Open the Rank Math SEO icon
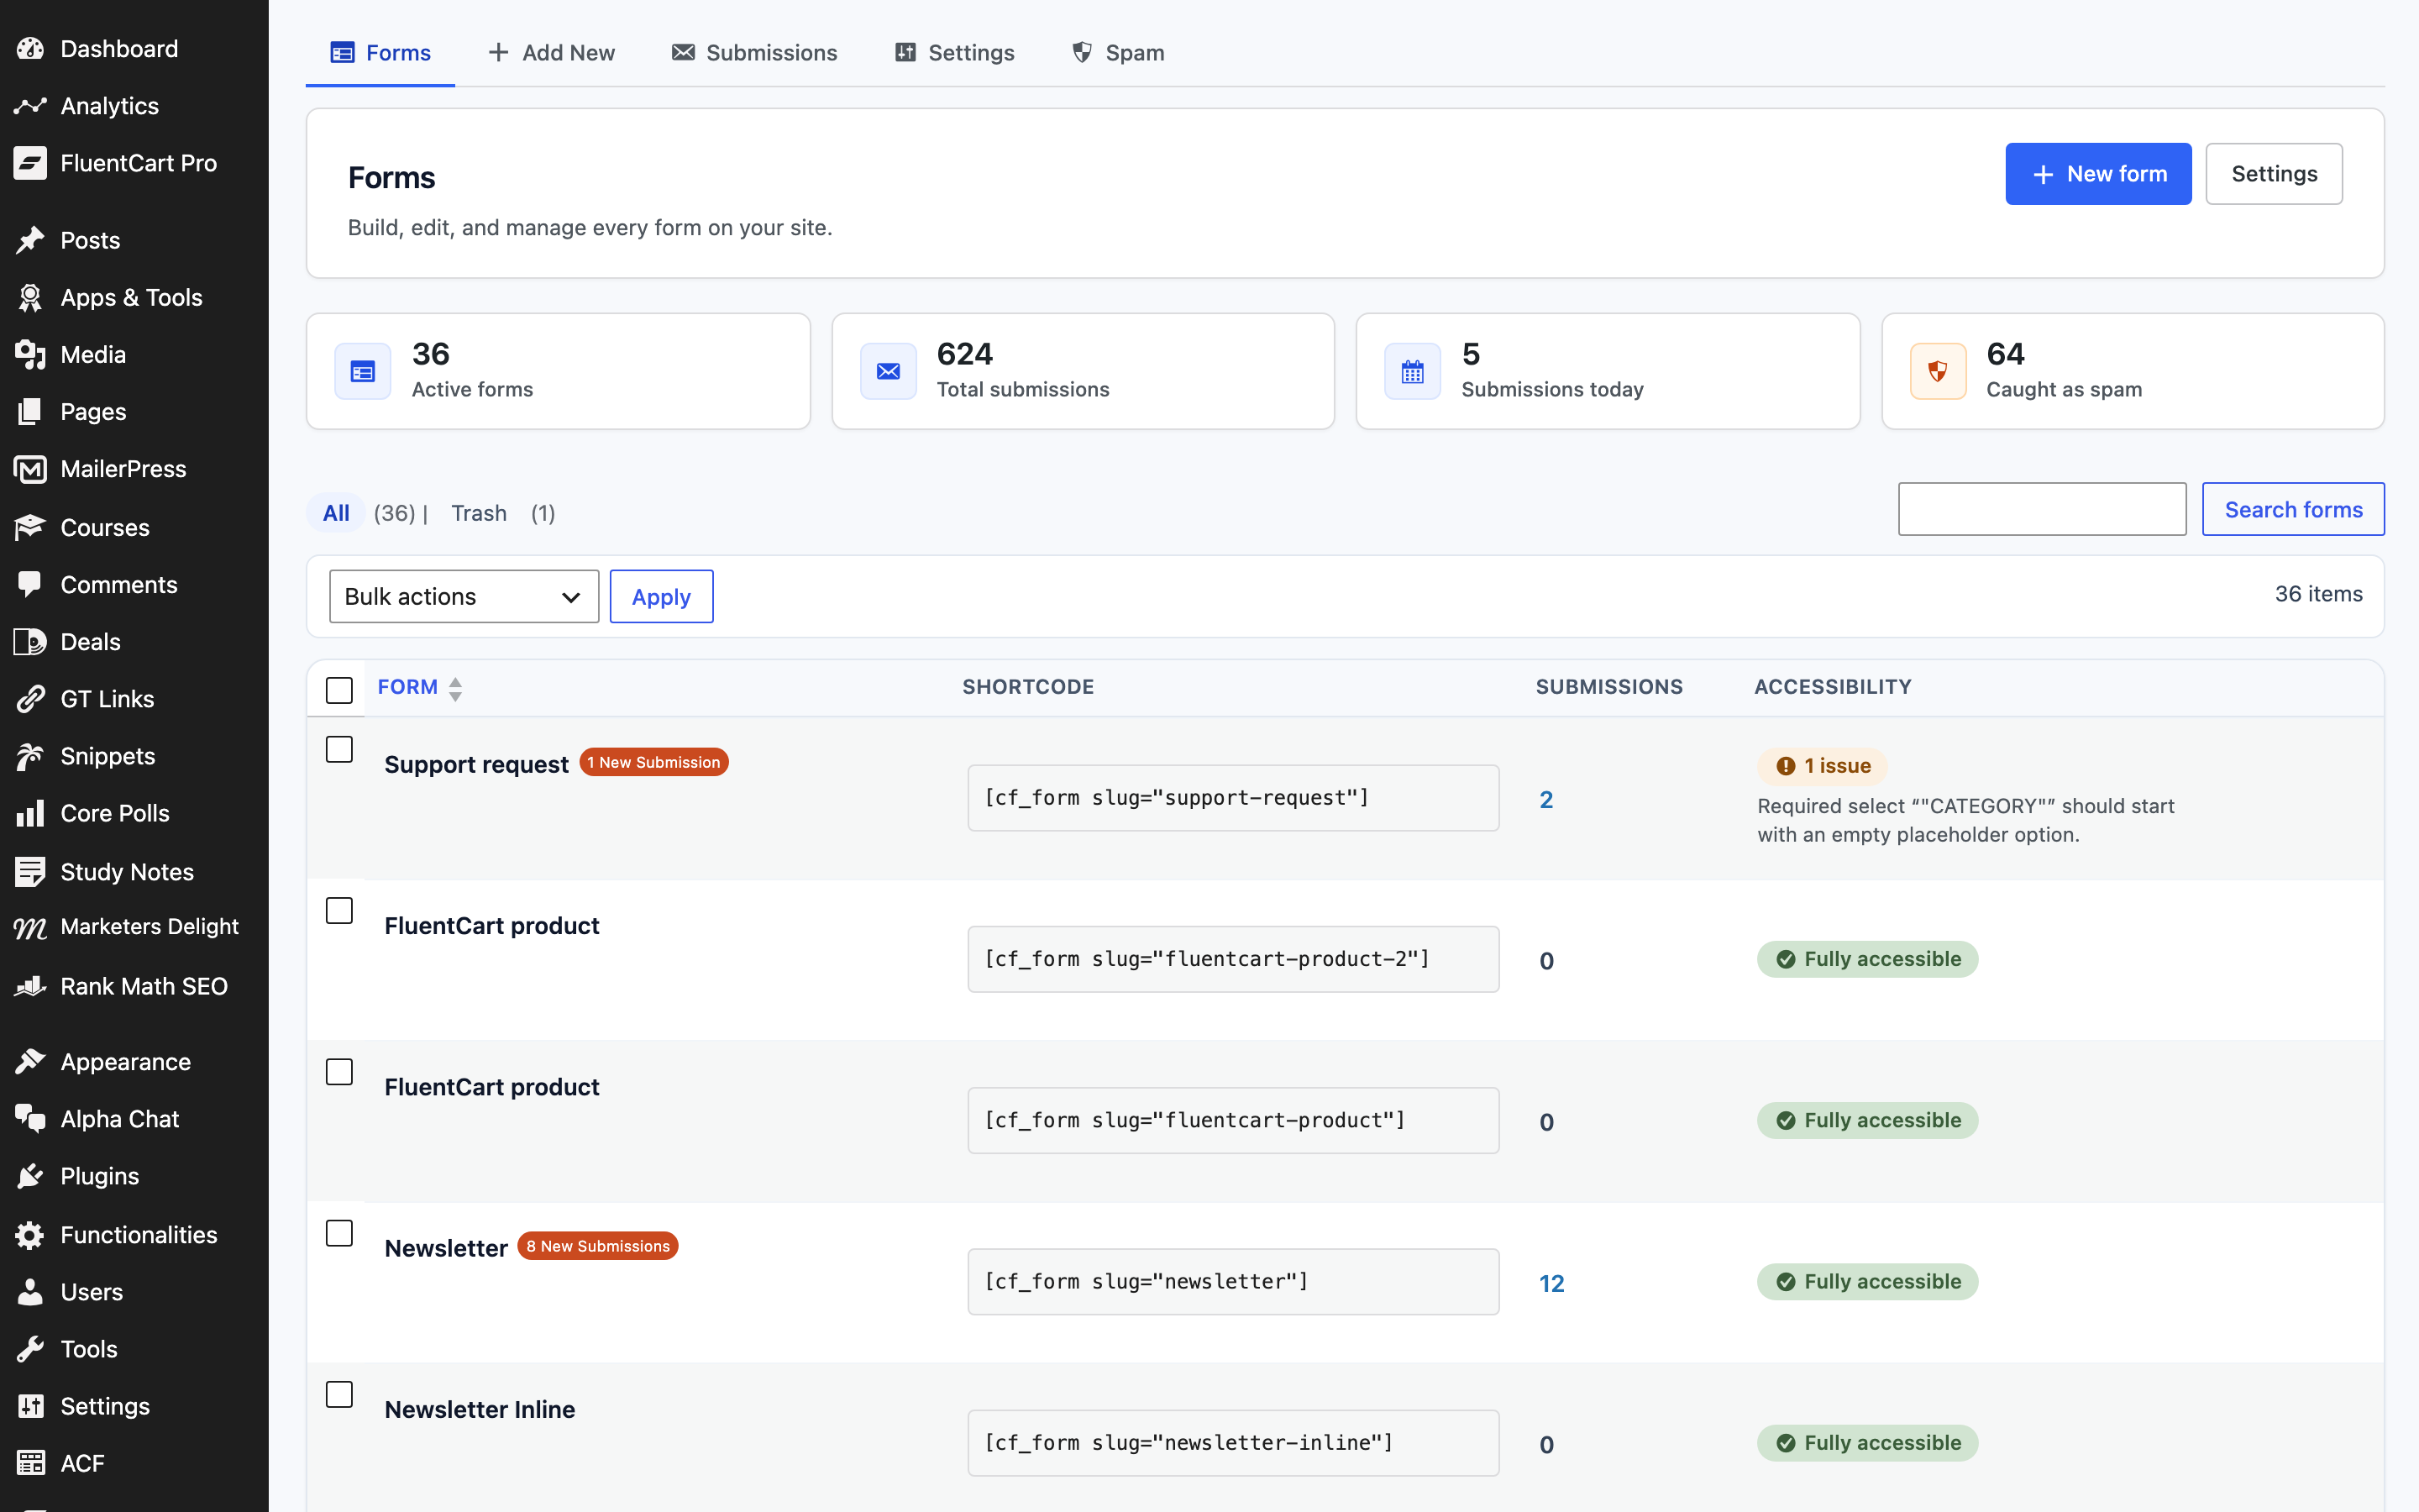This screenshot has width=2419, height=1512. click(x=30, y=985)
